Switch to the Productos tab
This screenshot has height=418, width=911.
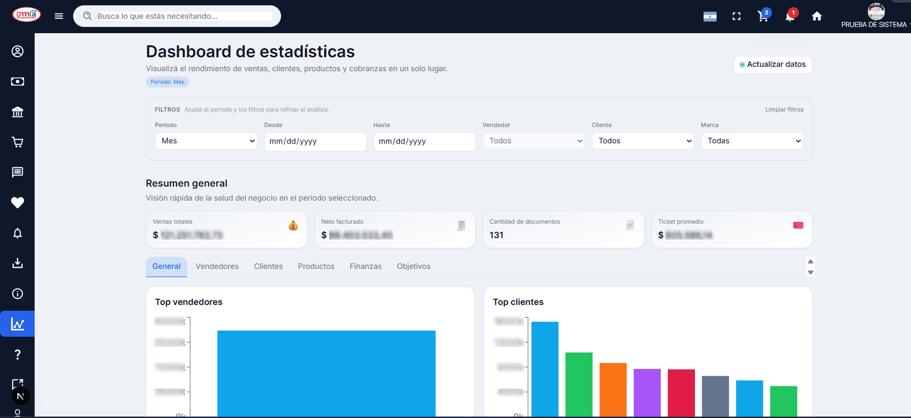(x=316, y=266)
